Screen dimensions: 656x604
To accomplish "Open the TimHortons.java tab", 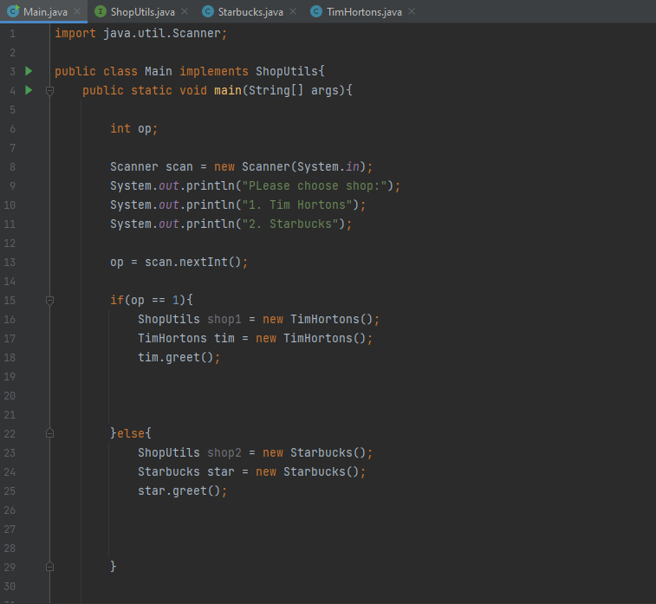I will pyautogui.click(x=364, y=12).
